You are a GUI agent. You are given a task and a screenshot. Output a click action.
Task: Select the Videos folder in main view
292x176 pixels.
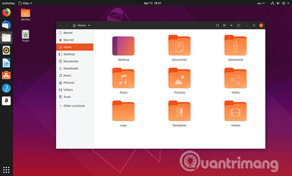pos(235,114)
